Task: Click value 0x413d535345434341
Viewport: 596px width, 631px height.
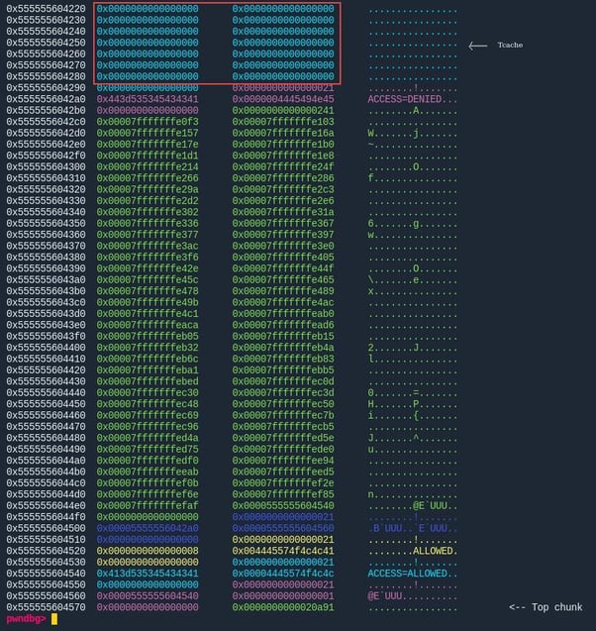Action: coord(148,574)
